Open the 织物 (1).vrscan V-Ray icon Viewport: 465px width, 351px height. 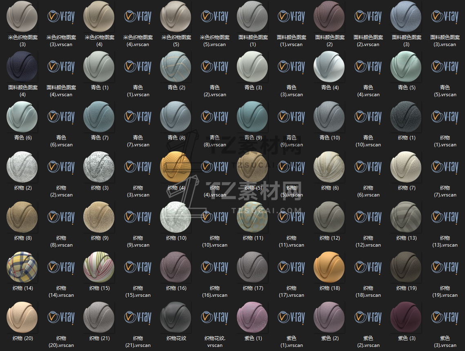pyautogui.click(x=445, y=117)
